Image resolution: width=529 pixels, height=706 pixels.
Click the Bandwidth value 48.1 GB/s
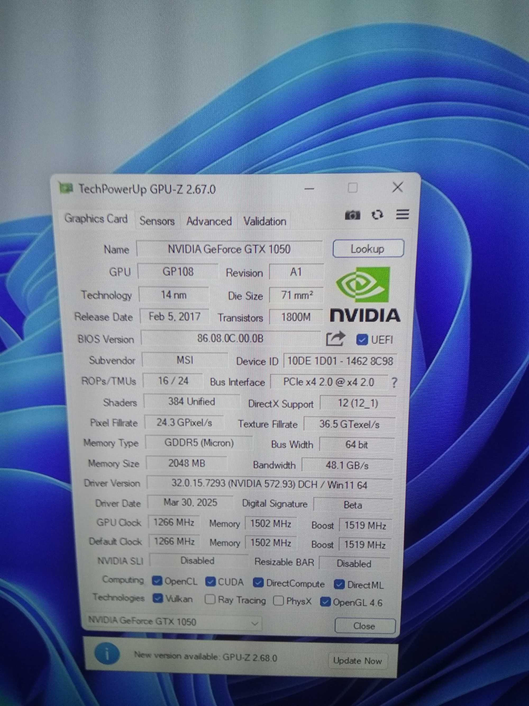[x=347, y=465]
